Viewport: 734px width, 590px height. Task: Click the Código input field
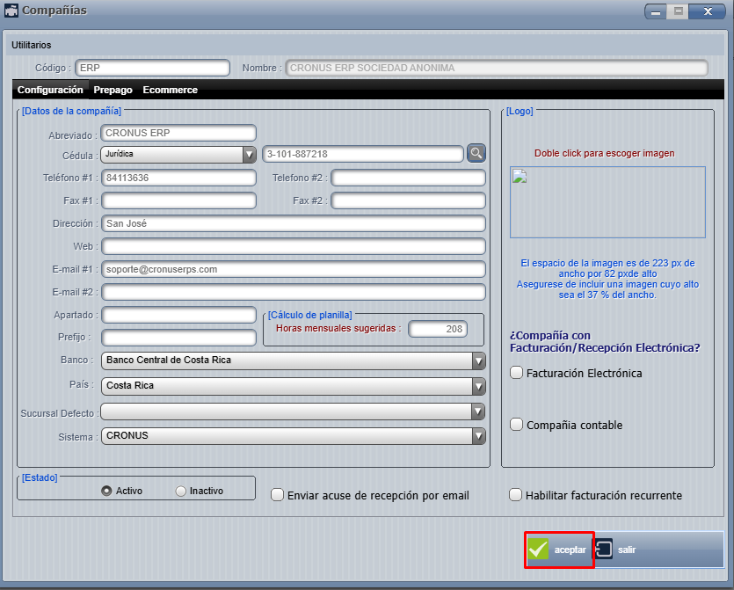[153, 68]
